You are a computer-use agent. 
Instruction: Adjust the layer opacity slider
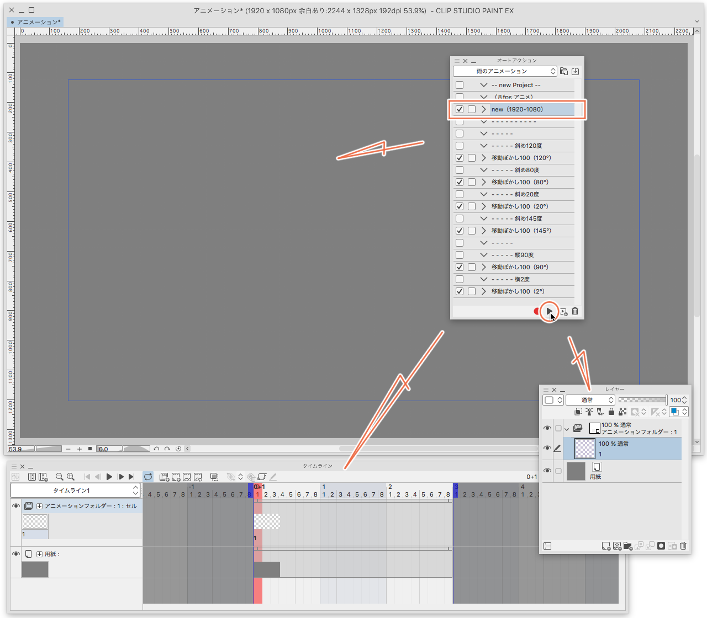642,400
